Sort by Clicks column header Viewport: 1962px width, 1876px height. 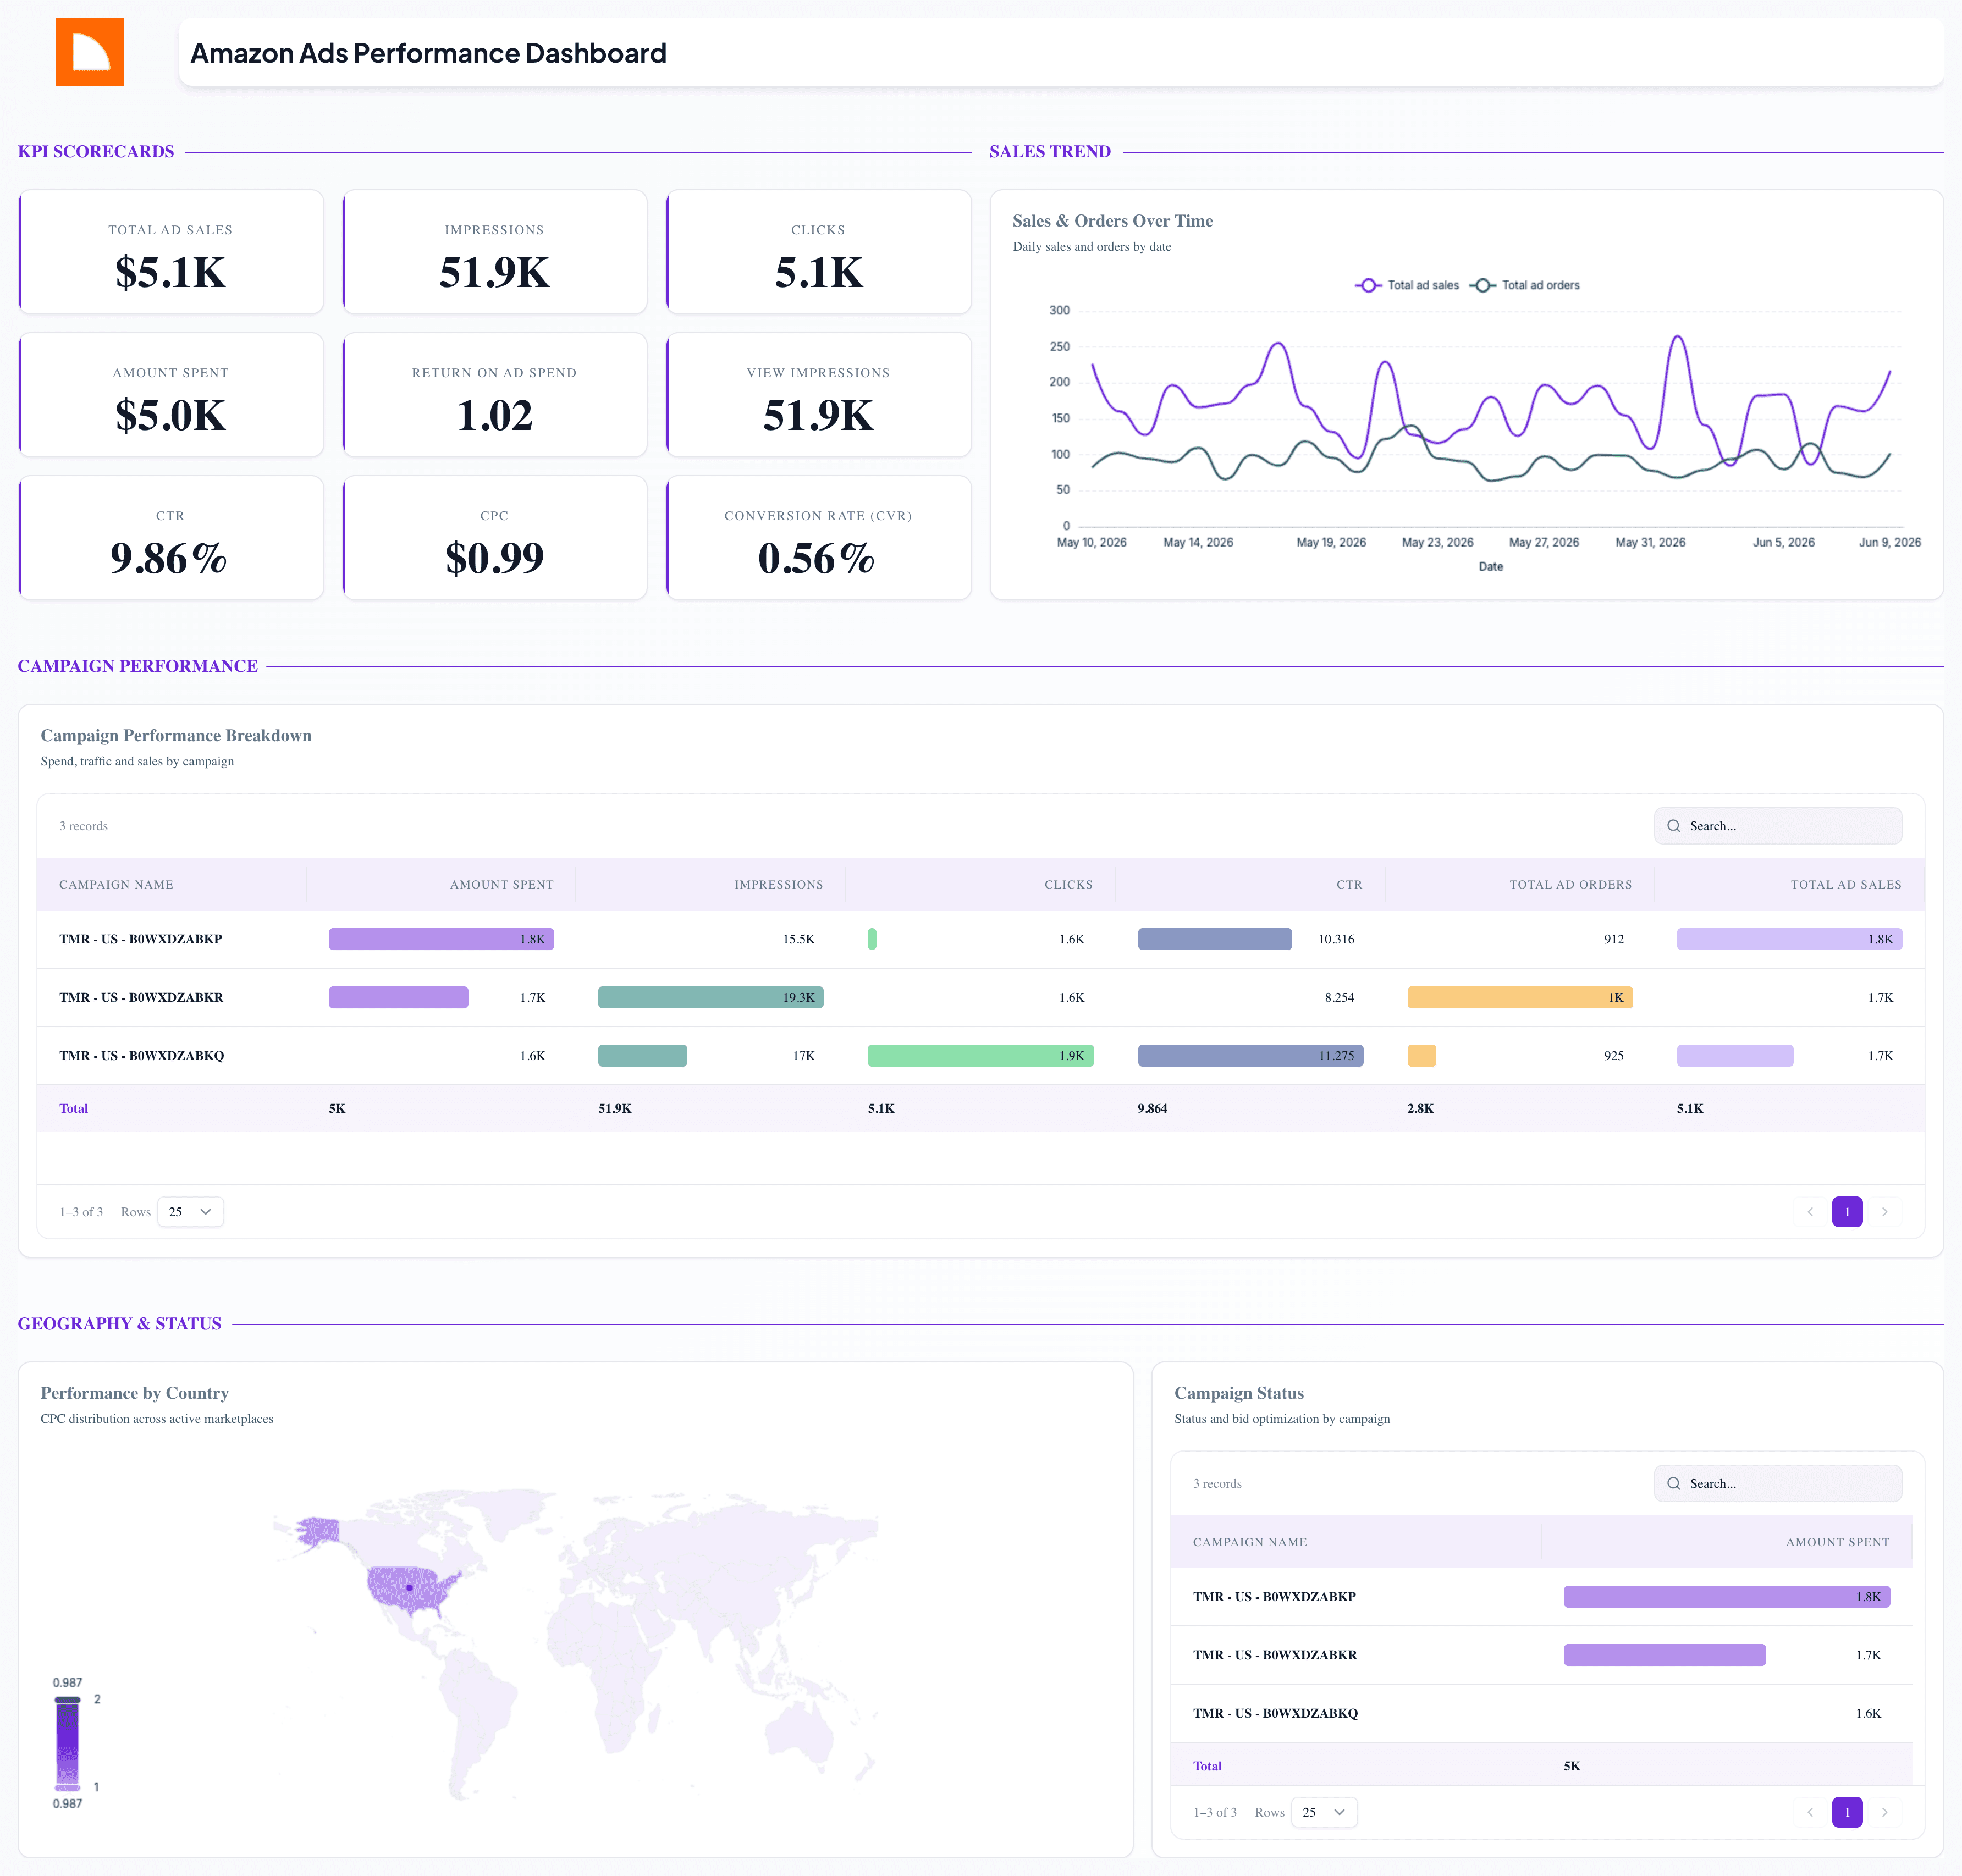pyautogui.click(x=1068, y=884)
